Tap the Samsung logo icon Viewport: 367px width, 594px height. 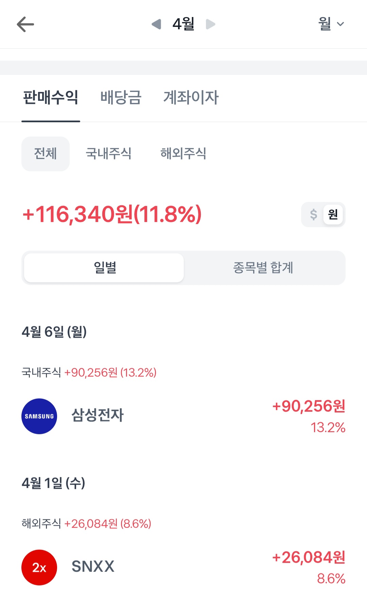pos(39,416)
